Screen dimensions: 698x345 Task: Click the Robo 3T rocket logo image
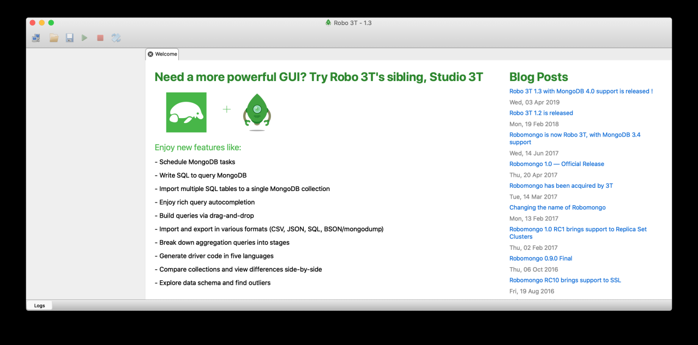coord(257,112)
